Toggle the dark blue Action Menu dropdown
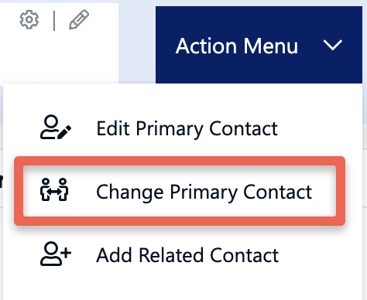The image size is (367, 300). pos(259,45)
